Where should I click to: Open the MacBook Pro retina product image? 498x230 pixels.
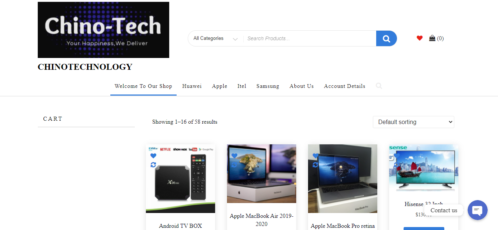[342, 179]
